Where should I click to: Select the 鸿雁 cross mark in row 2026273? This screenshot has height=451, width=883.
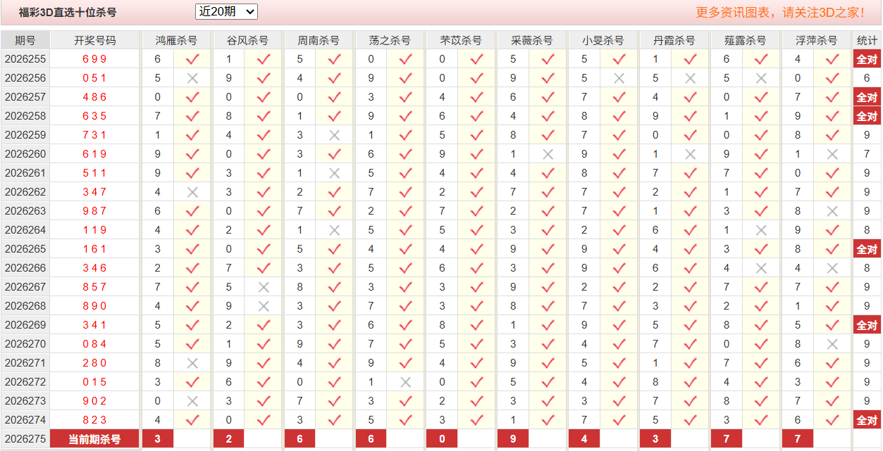tap(192, 401)
